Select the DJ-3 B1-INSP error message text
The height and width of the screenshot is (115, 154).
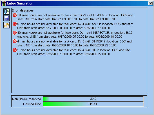pyautogui.click(x=74, y=43)
